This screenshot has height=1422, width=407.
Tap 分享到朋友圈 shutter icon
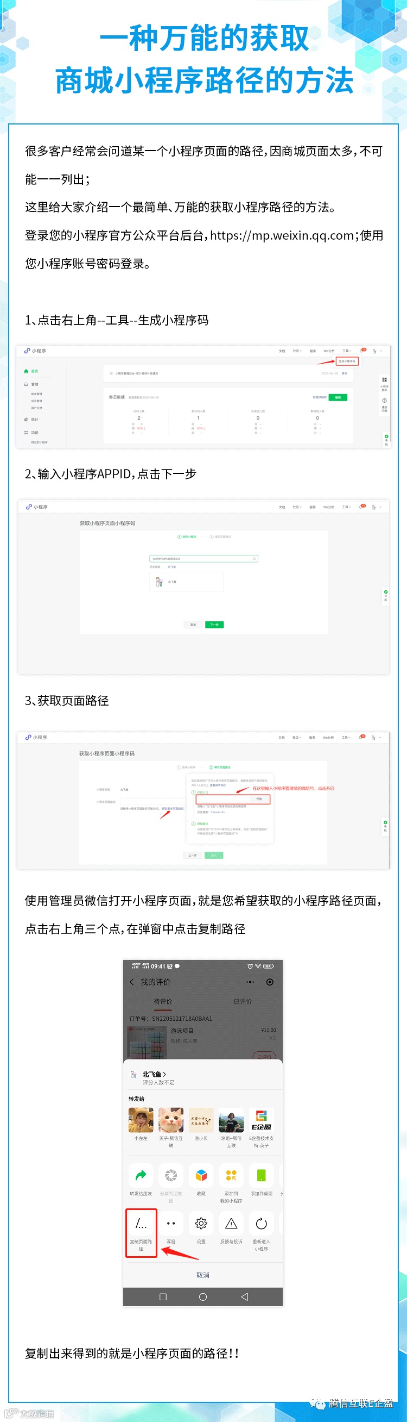pyautogui.click(x=171, y=1175)
